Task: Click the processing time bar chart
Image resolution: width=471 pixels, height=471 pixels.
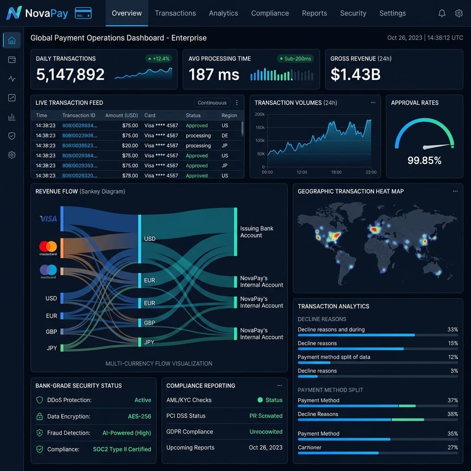Action: click(282, 75)
